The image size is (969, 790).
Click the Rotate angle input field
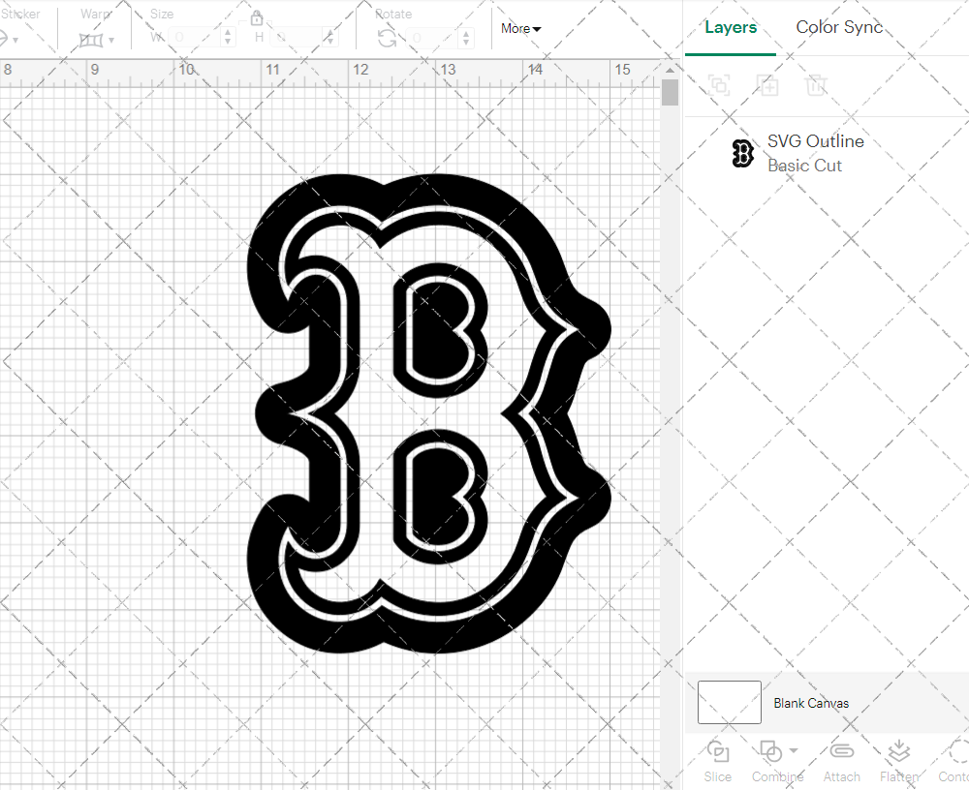[436, 38]
